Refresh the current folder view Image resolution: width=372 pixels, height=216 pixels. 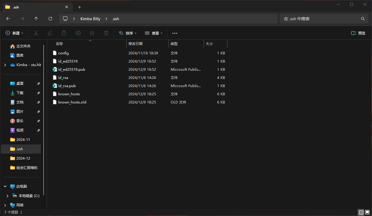click(50, 19)
